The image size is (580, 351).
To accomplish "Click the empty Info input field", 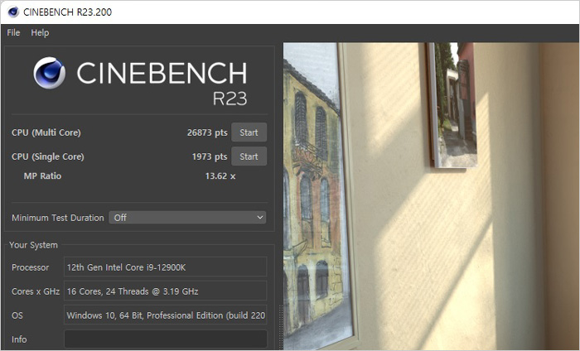I will click(x=166, y=339).
